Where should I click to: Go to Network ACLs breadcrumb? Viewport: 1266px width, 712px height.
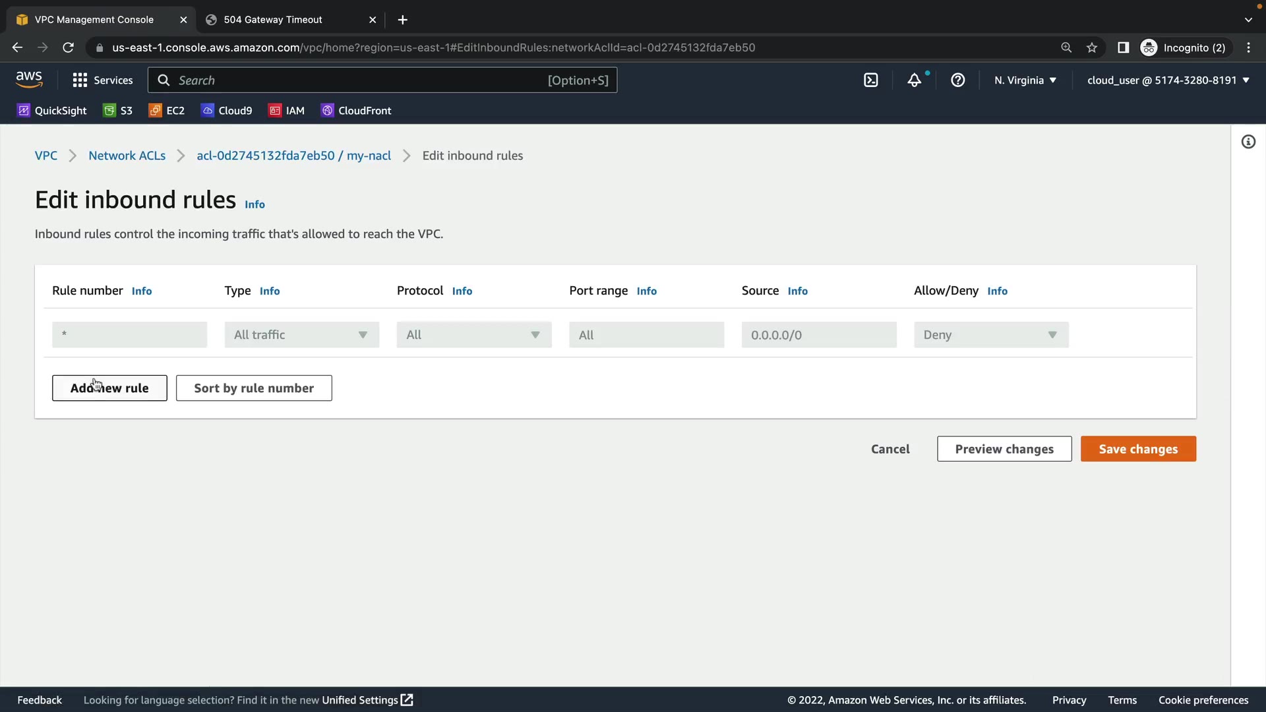point(127,156)
